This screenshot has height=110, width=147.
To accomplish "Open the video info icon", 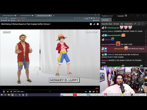I will (x=98, y=24).
